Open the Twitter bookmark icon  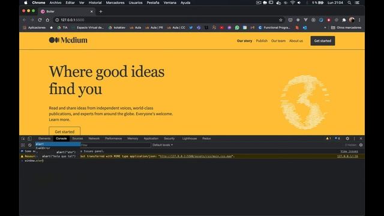[x=191, y=28]
